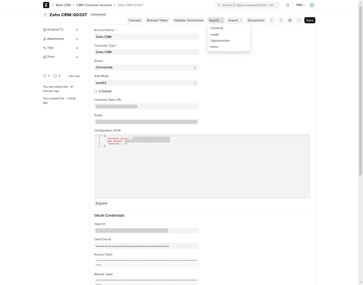The image size is (363, 285).
Task: Click the Connector Type field
Action: 146,52
